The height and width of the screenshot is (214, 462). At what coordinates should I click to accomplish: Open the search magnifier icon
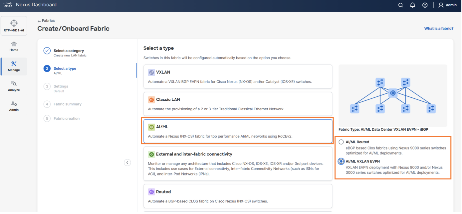[x=401, y=5]
